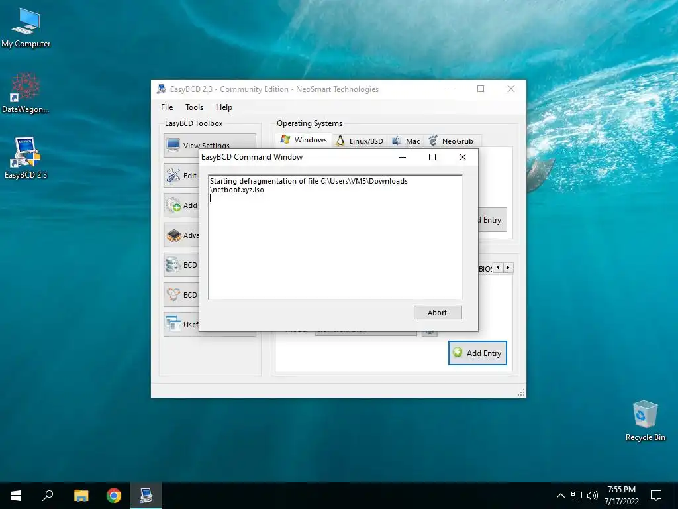This screenshot has width=678, height=509.
Task: Open the Help menu in EasyBCD
Action: 224,107
